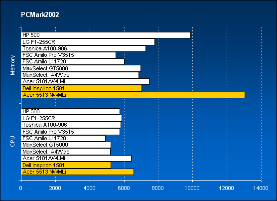
Task: Click FSC Amilo Li 1720 CPU bar
Action: (63, 138)
